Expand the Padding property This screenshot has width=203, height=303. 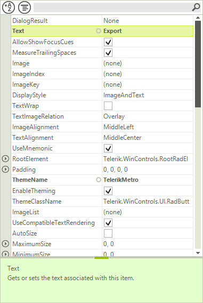(x=5, y=169)
